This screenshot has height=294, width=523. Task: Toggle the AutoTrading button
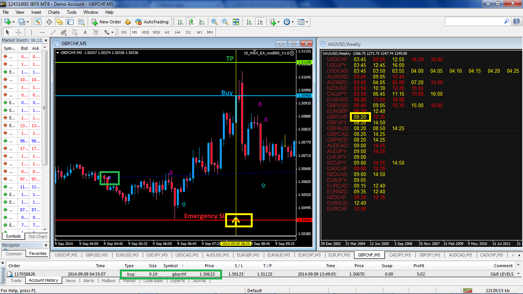pos(152,22)
